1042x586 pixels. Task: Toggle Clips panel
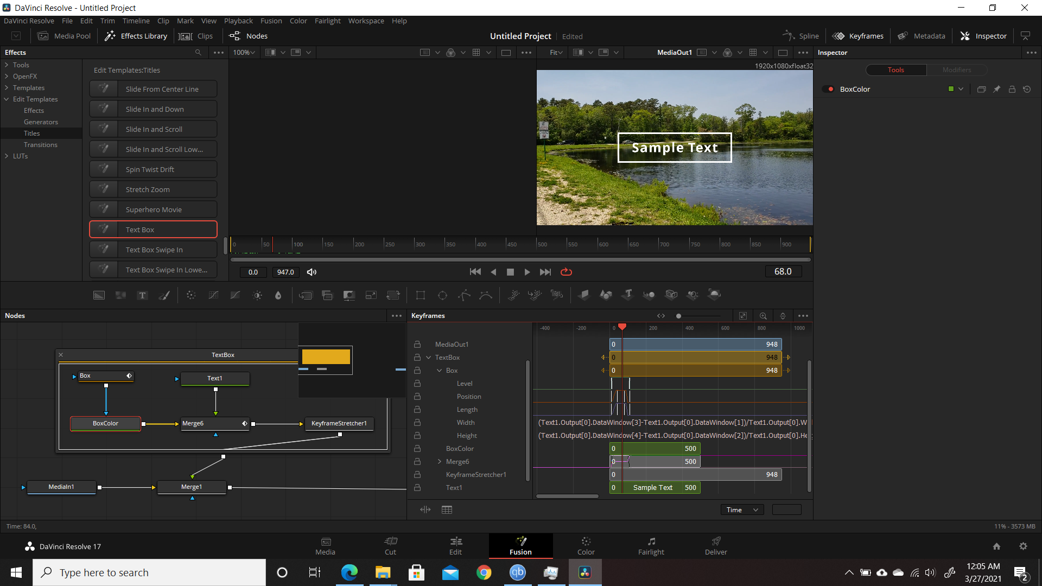click(196, 36)
